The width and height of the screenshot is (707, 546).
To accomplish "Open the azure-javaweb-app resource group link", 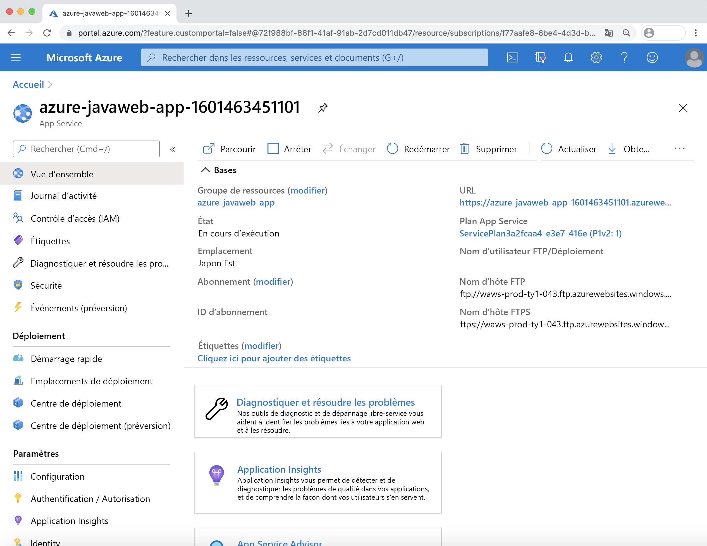I will click(236, 203).
